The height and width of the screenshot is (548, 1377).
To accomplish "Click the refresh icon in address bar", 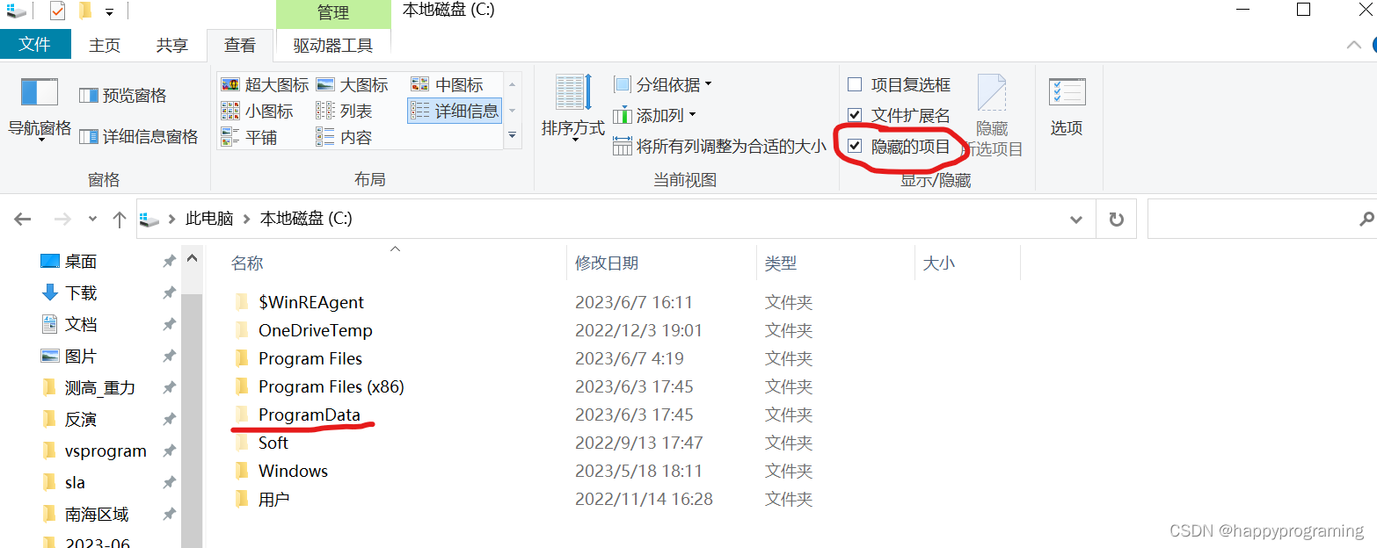I will tap(1115, 219).
